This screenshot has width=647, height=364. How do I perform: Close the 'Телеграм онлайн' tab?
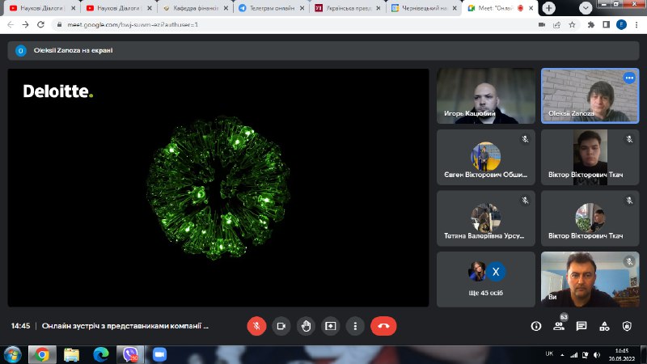(302, 8)
